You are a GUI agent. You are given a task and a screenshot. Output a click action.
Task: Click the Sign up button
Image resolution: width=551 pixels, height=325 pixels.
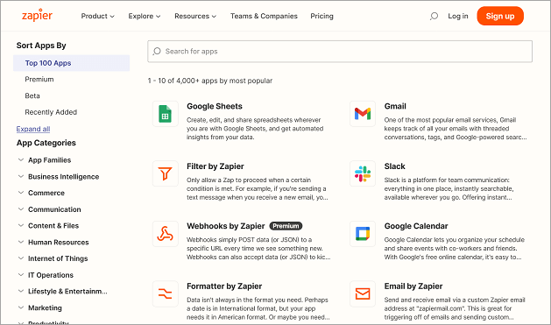point(500,16)
